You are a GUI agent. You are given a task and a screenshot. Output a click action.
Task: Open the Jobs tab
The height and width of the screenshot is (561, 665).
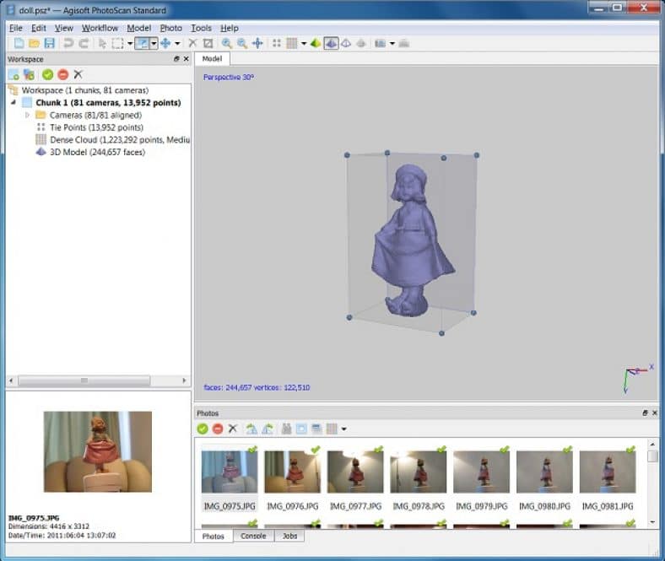click(289, 536)
